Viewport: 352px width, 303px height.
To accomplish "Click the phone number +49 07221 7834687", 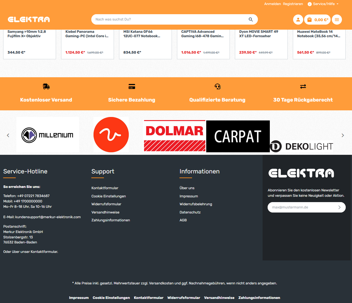I will 33,196.
